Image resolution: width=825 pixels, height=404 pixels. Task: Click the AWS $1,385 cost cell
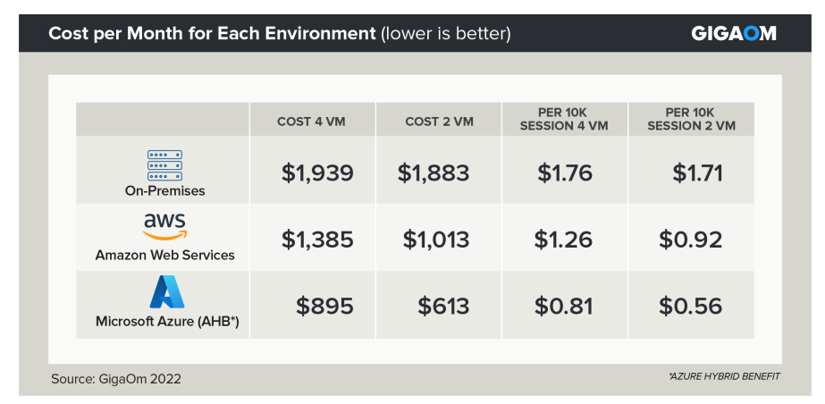(x=317, y=240)
